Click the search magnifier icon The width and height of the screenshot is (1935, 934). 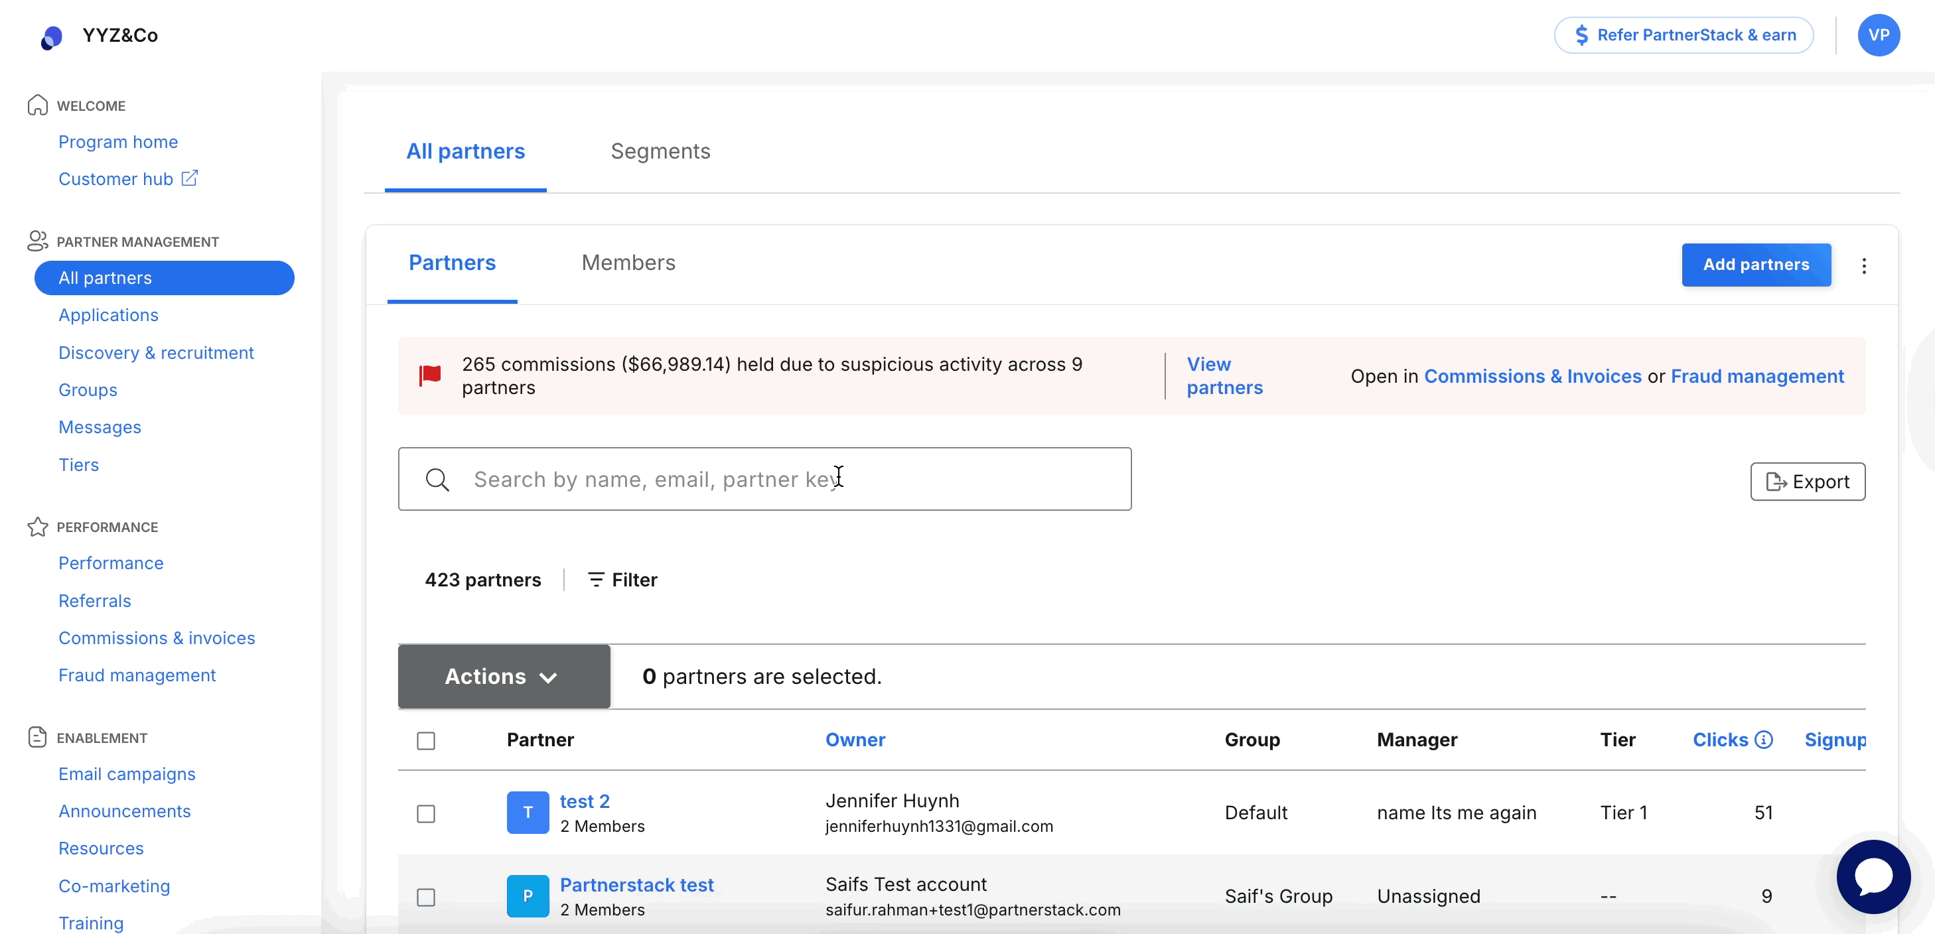tap(437, 479)
